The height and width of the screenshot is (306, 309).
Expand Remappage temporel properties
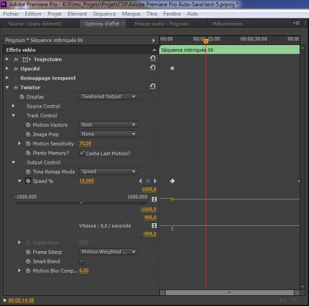pyautogui.click(x=7, y=78)
